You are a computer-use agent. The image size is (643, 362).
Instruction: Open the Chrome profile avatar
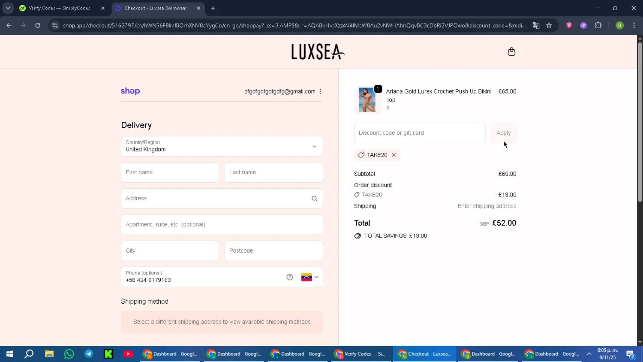[x=619, y=26]
